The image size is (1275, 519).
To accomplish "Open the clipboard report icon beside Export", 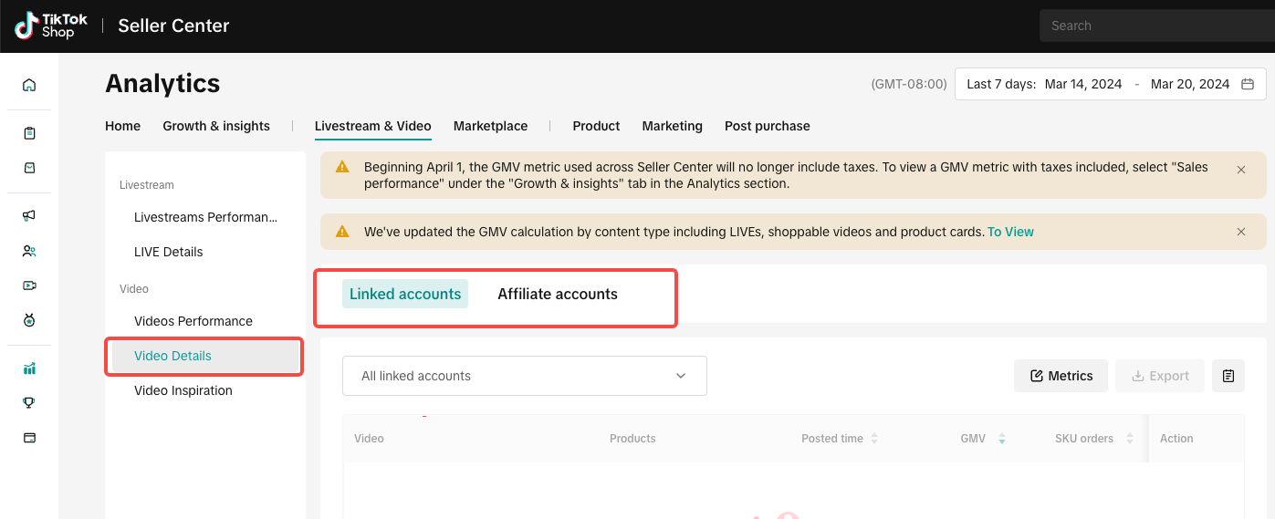I will (1228, 376).
